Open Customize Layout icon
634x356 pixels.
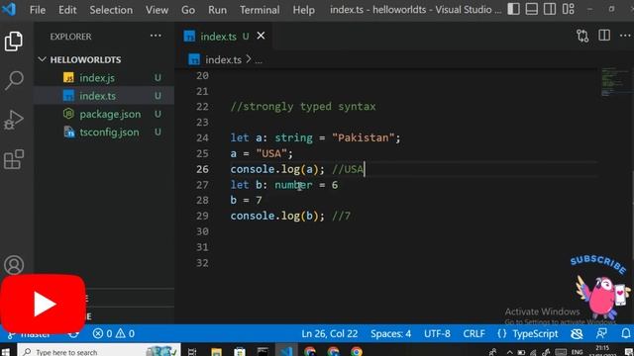568,9
